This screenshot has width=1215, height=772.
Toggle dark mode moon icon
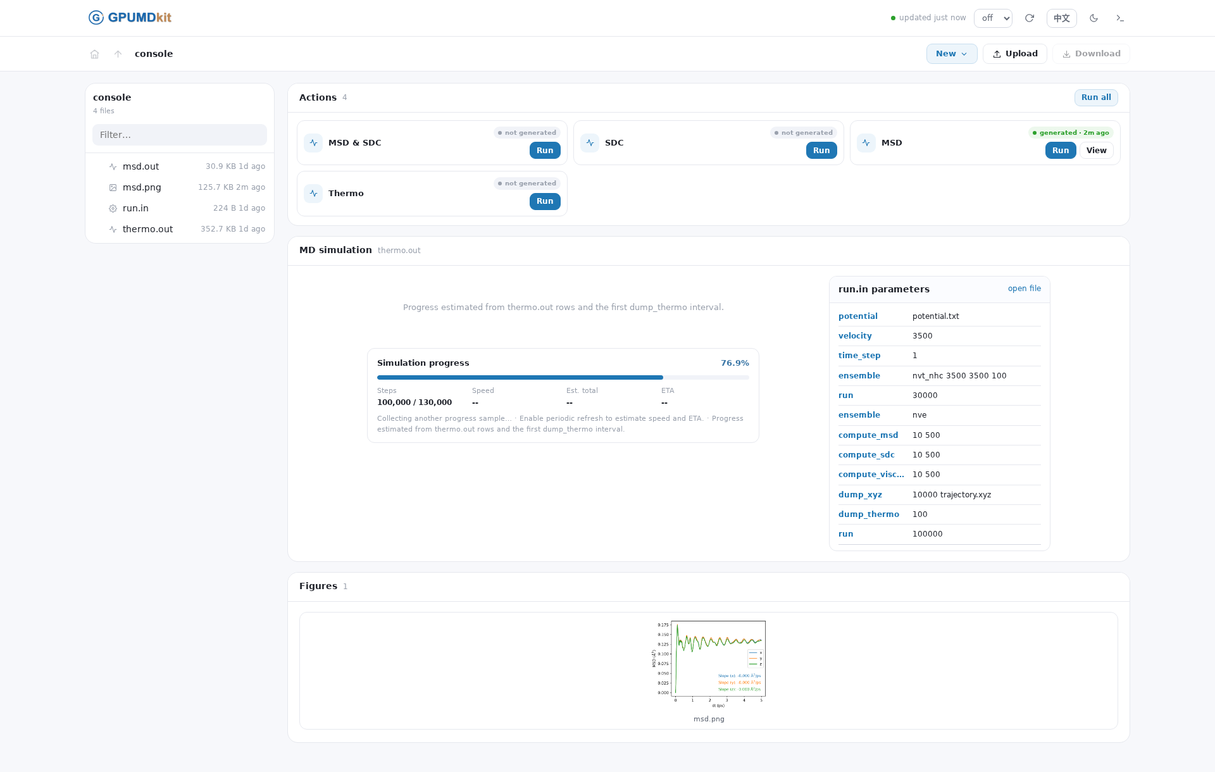click(1094, 18)
